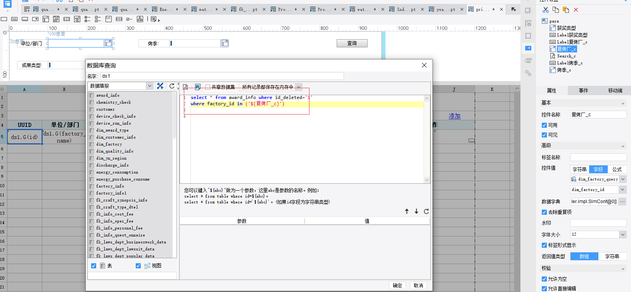The height and width of the screenshot is (292, 631).
Task: Toggle the 标签形式显示 checkbox
Action: [544, 245]
